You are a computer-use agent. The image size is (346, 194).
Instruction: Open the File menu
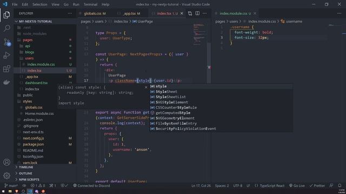[15, 4]
